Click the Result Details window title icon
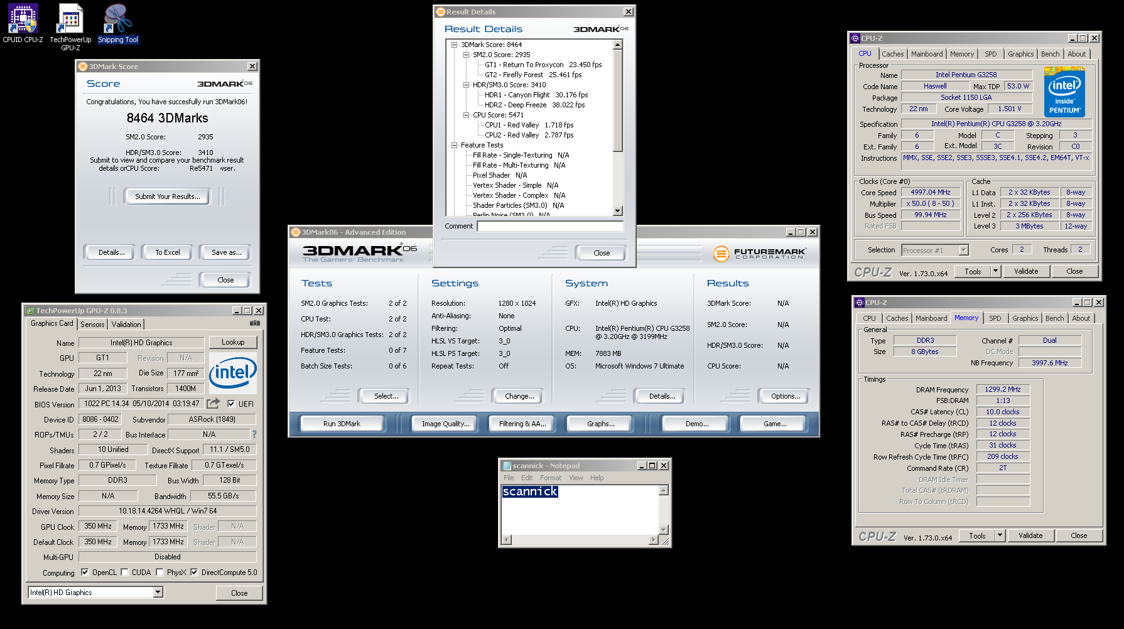This screenshot has width=1124, height=629. pos(441,12)
